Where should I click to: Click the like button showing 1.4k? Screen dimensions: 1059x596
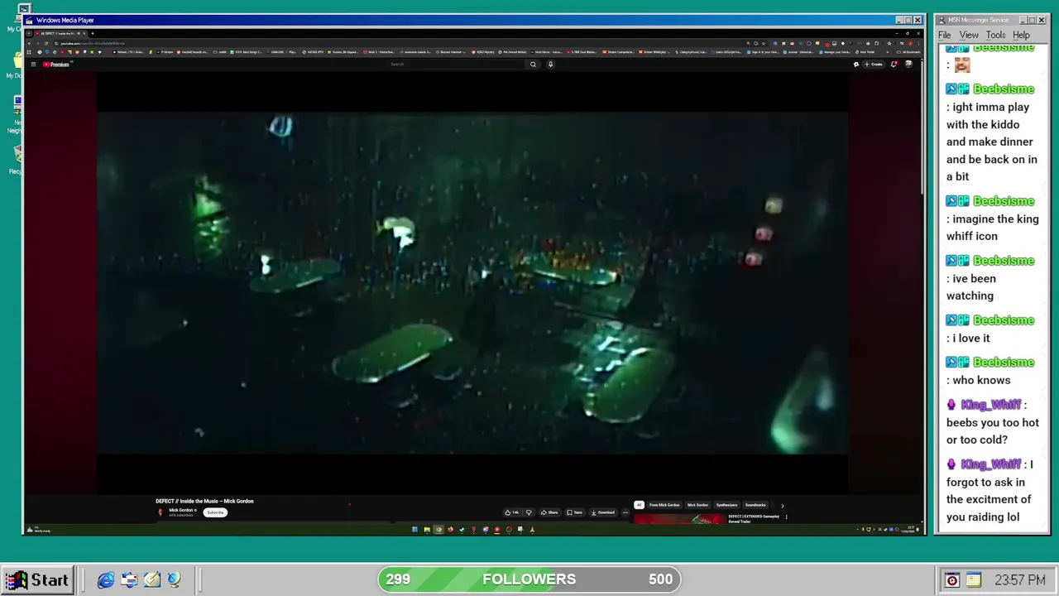[x=512, y=512]
